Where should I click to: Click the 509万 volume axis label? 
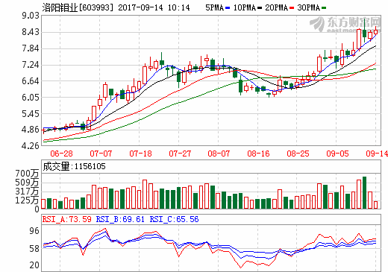pos(27,183)
